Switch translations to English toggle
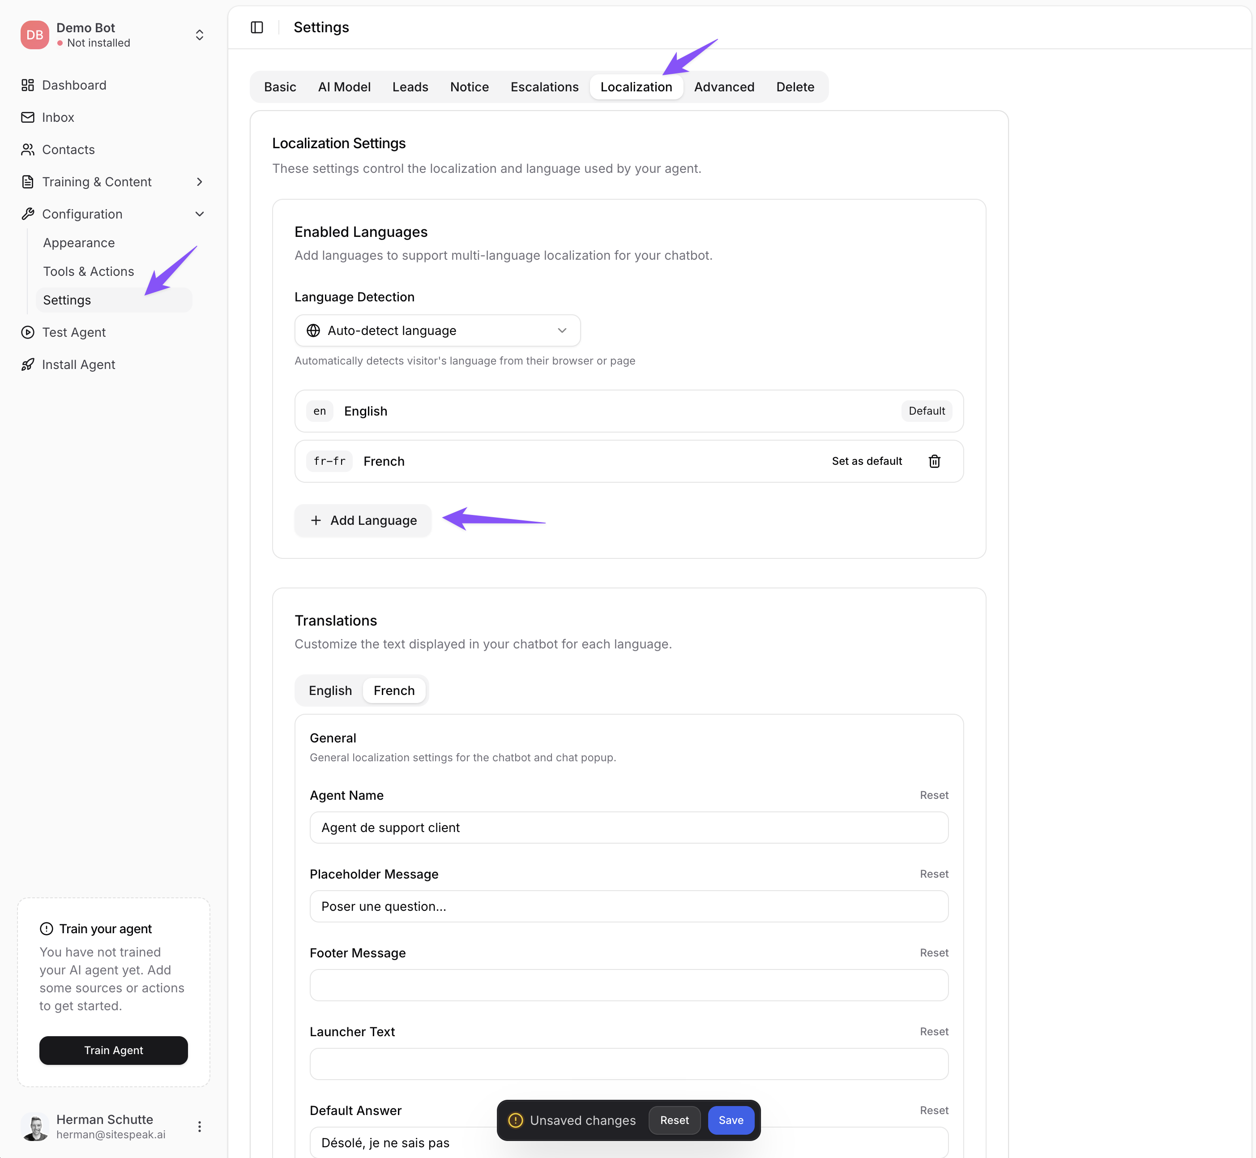This screenshot has width=1256, height=1158. [330, 691]
